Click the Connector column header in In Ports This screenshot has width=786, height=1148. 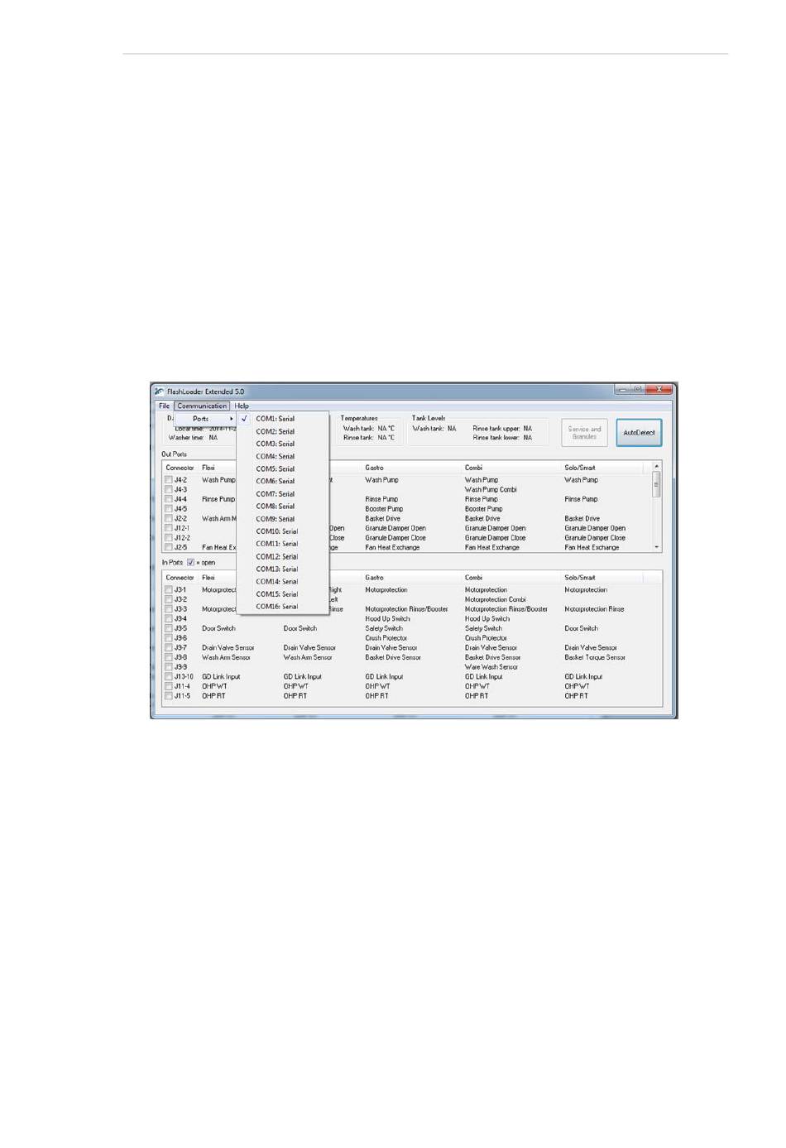click(180, 578)
